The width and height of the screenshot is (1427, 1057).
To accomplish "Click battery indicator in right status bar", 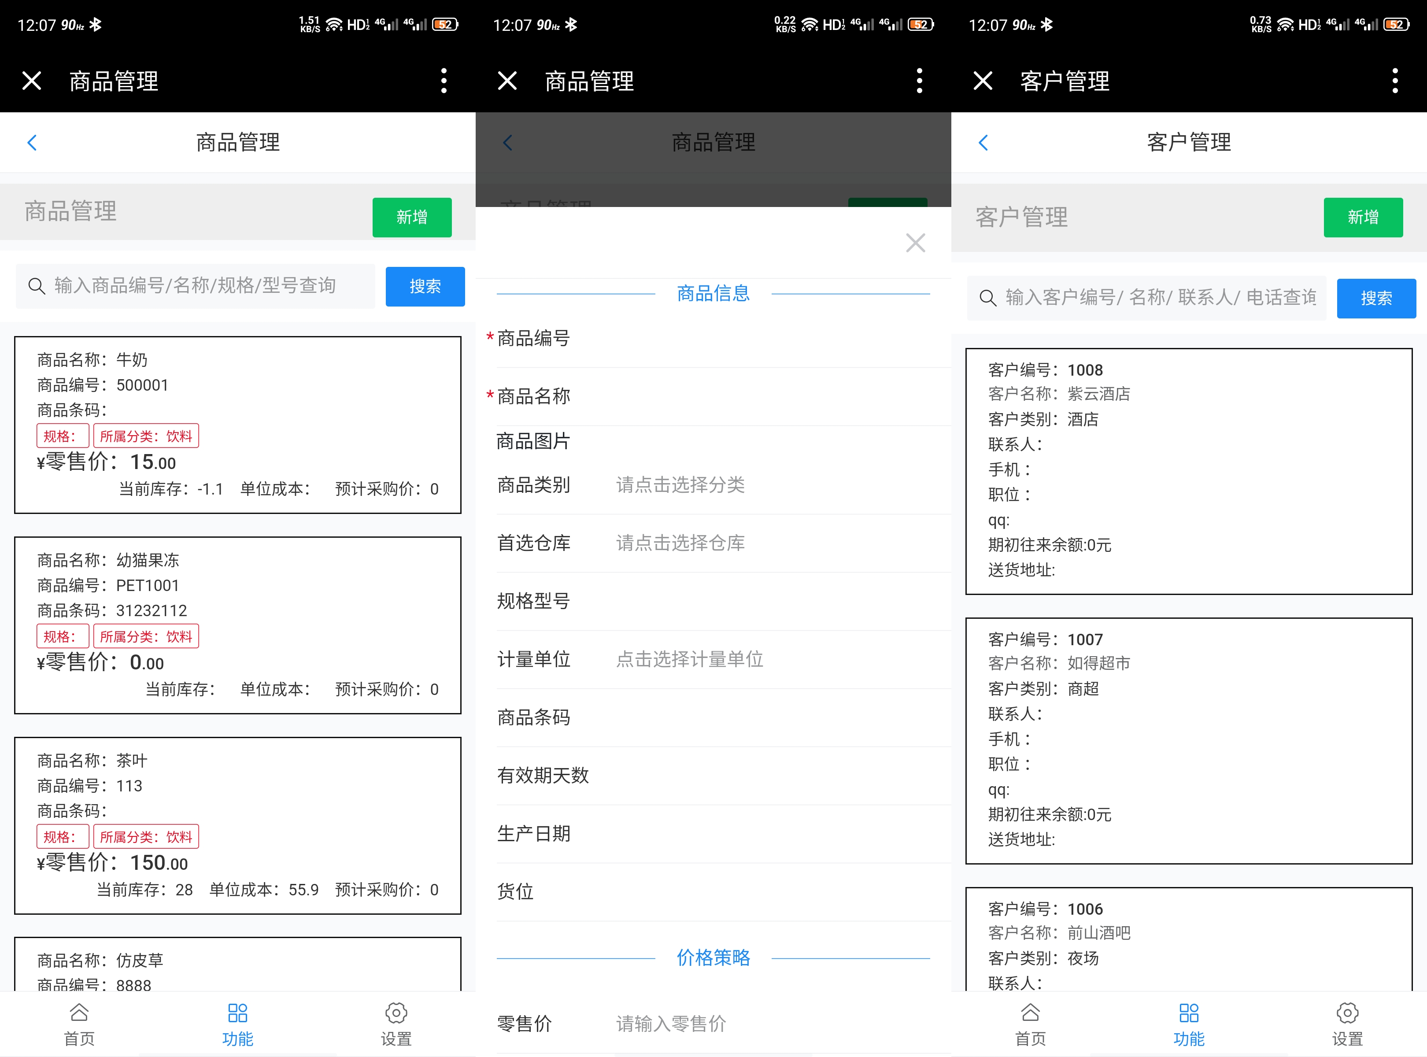I will (1396, 24).
